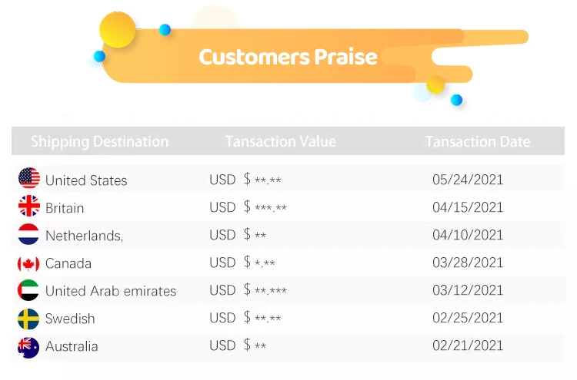Viewport: 577px width, 380px height.
Task: Click the 05/24/2021 transaction date
Action: tap(468, 180)
